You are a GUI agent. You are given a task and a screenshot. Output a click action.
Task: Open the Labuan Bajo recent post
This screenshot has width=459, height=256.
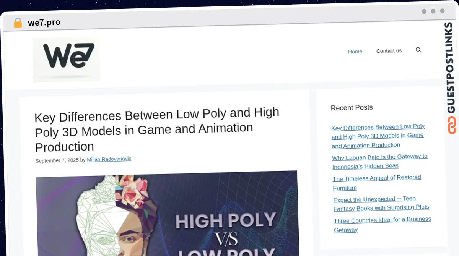coord(379,161)
